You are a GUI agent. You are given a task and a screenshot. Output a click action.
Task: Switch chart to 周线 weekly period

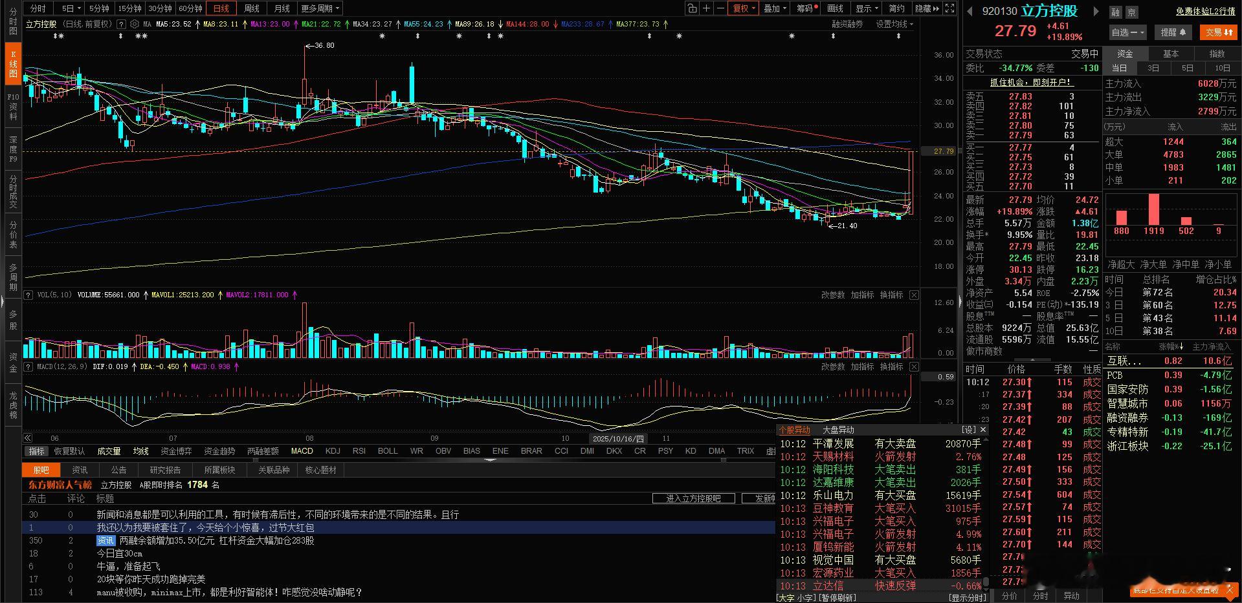pyautogui.click(x=251, y=8)
